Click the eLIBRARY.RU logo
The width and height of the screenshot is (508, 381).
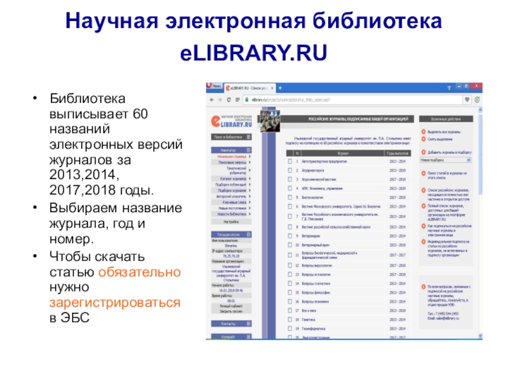point(231,121)
